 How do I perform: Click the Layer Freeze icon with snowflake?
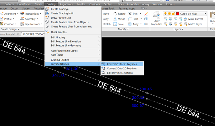[x=175, y=19]
